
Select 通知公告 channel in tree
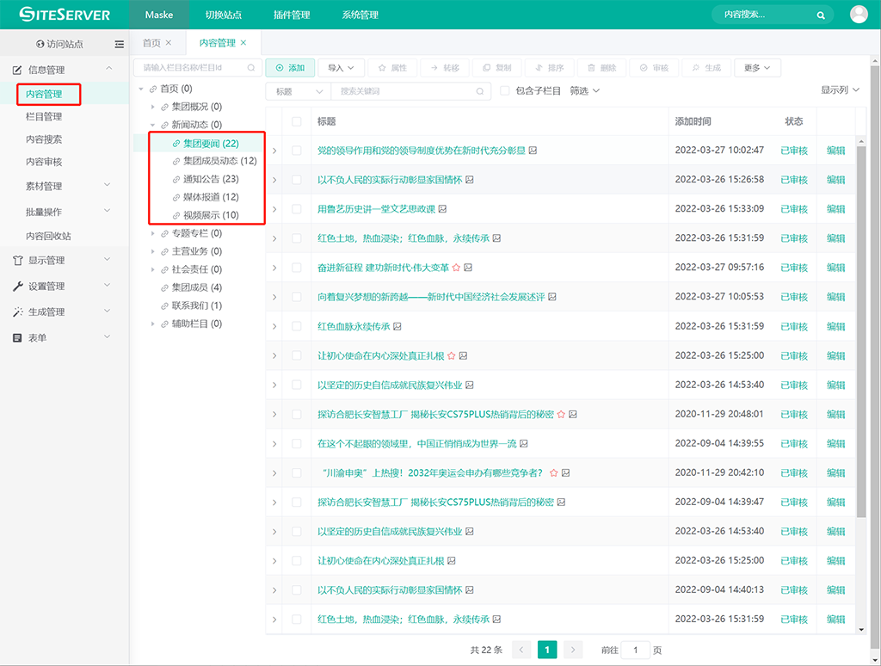click(x=210, y=179)
